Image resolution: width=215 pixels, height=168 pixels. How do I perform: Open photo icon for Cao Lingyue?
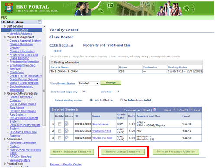[67, 124]
